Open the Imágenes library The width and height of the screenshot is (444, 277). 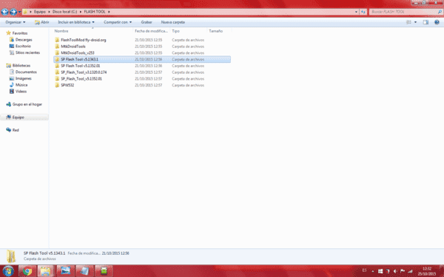pos(23,78)
